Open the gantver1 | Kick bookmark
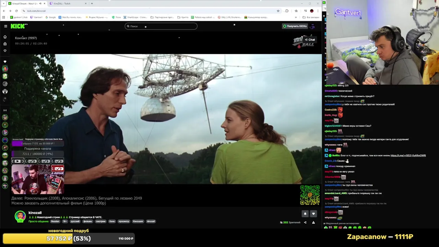The height and width of the screenshot is (247, 439). click(19, 17)
